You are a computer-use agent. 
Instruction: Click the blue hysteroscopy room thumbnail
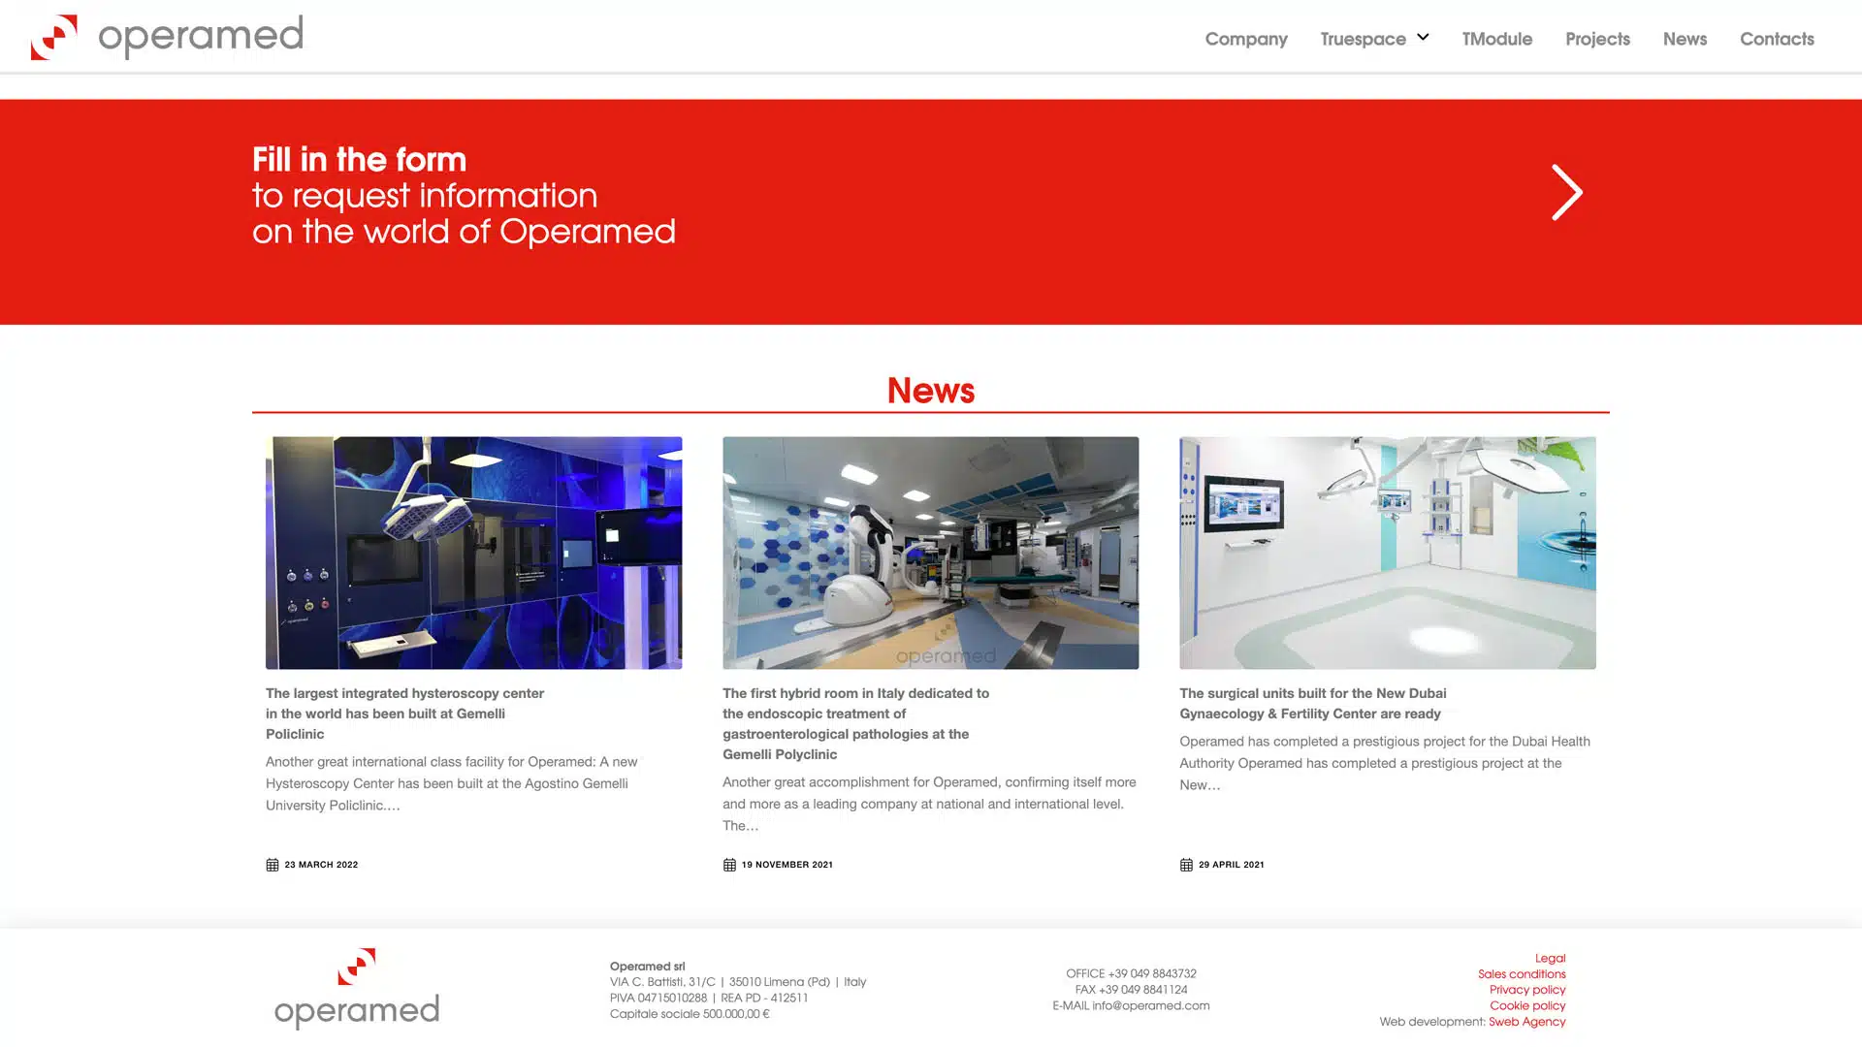pyautogui.click(x=473, y=553)
